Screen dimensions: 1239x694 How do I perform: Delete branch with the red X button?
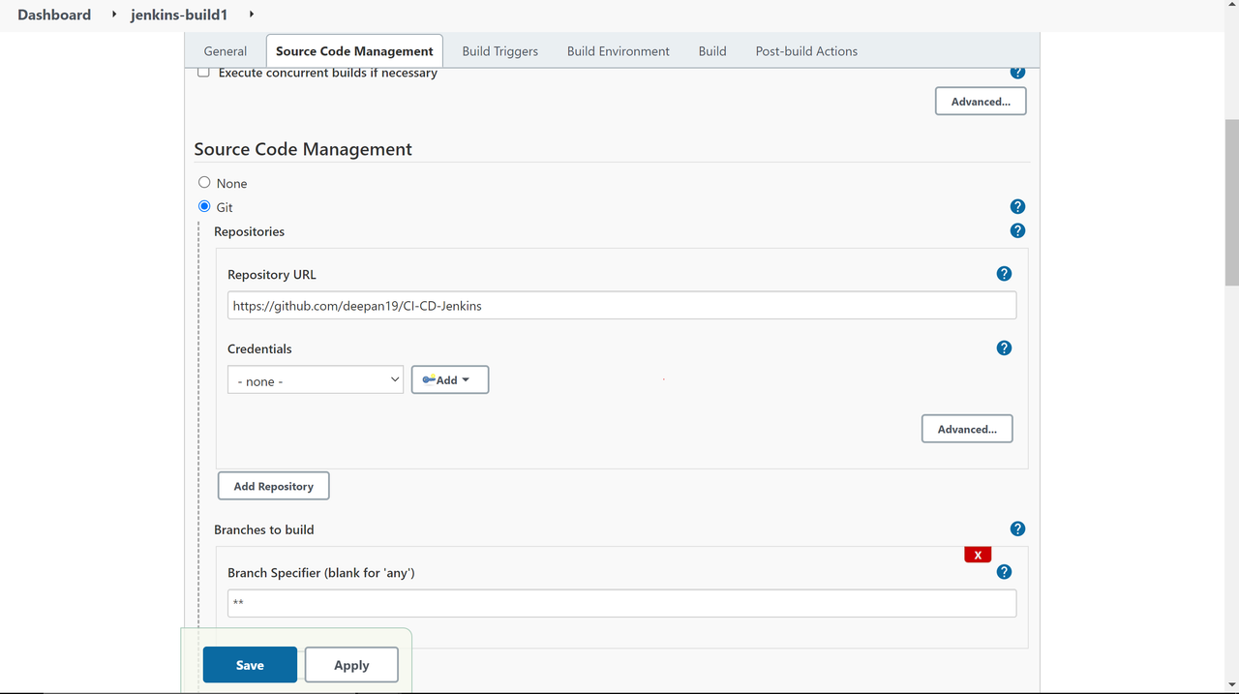coord(978,555)
